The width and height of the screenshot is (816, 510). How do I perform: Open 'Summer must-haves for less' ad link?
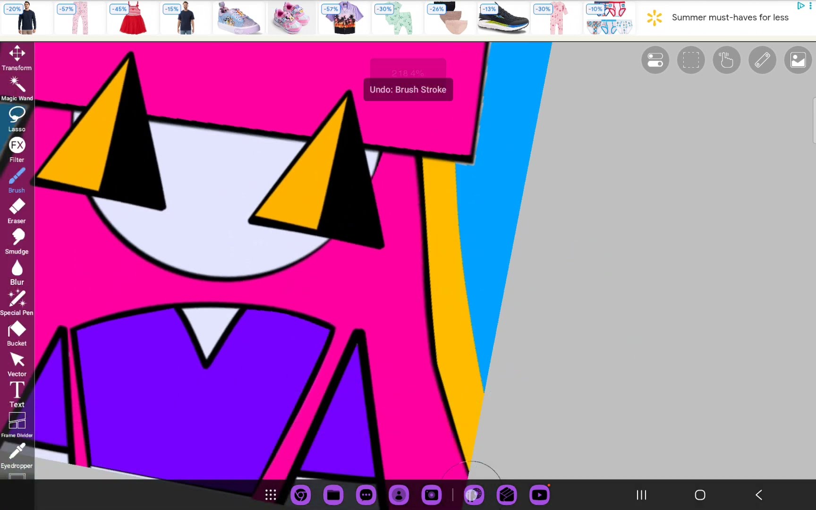tap(730, 17)
